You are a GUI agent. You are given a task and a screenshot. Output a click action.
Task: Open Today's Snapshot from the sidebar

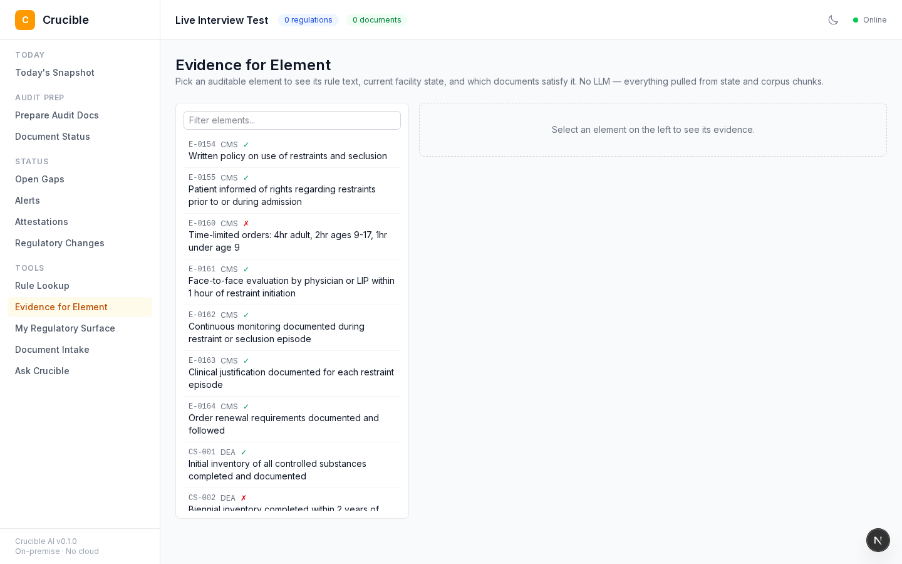click(54, 73)
